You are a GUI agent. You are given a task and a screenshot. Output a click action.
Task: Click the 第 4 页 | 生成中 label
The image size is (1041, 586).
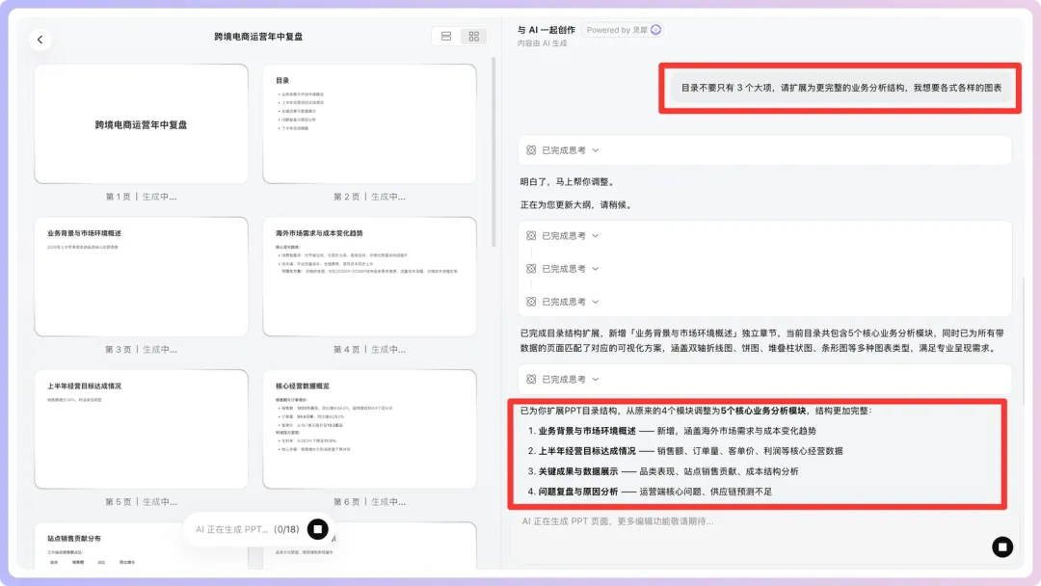click(x=370, y=349)
